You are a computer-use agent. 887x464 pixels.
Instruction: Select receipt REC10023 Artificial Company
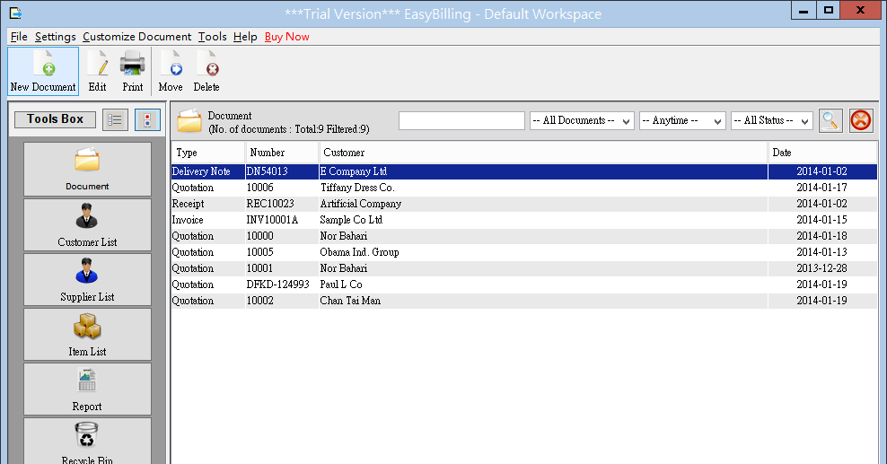pyautogui.click(x=524, y=204)
